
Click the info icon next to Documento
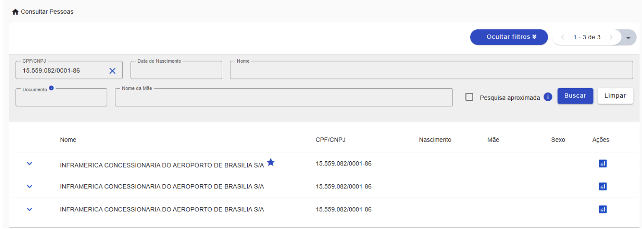coord(51,88)
